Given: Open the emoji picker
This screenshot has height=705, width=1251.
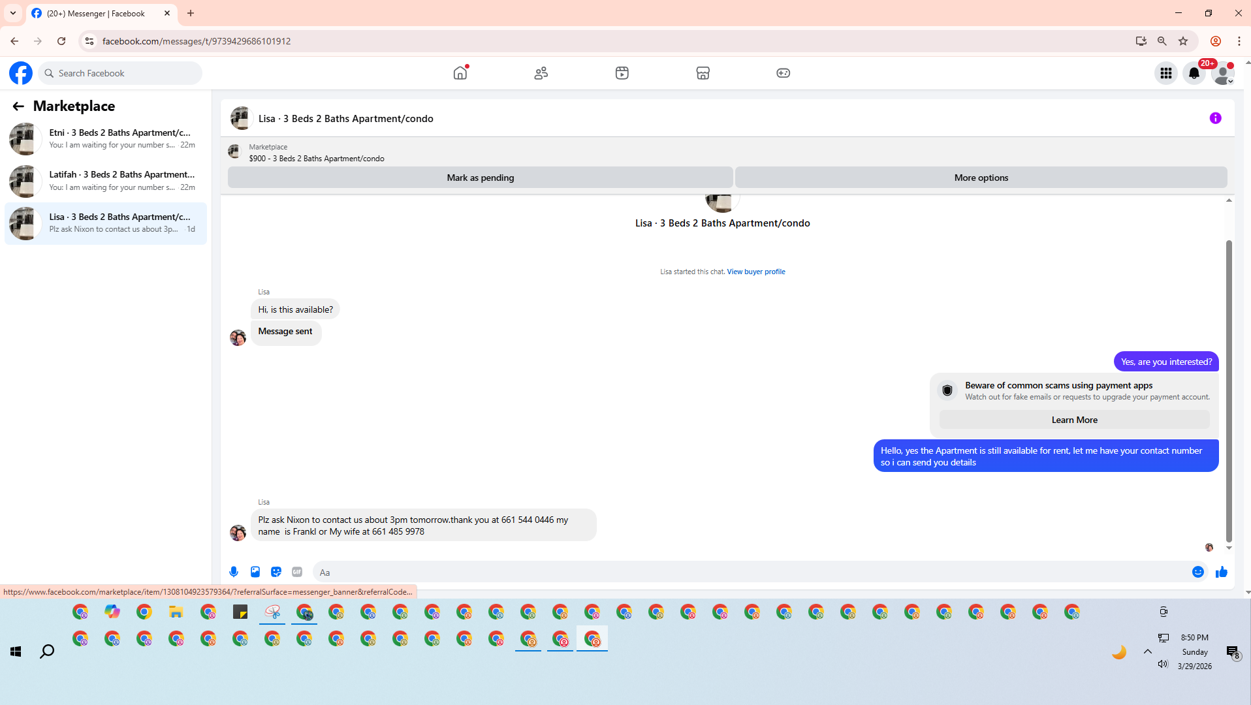Looking at the screenshot, I should click(1198, 572).
